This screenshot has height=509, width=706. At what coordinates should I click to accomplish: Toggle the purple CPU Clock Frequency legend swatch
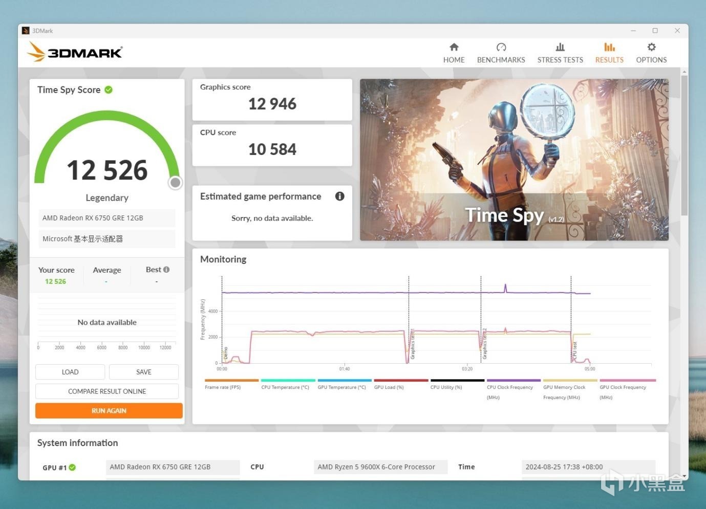point(514,381)
